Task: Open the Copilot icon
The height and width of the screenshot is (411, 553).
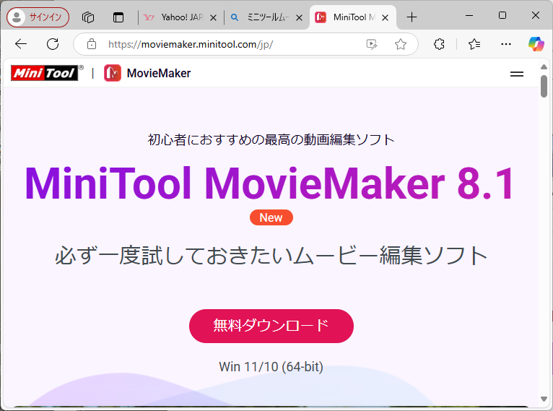Action: [536, 44]
